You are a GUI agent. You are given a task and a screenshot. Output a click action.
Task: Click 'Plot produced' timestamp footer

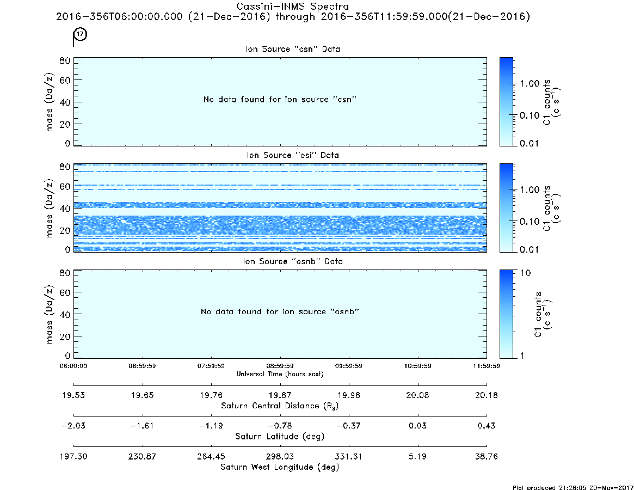click(573, 487)
